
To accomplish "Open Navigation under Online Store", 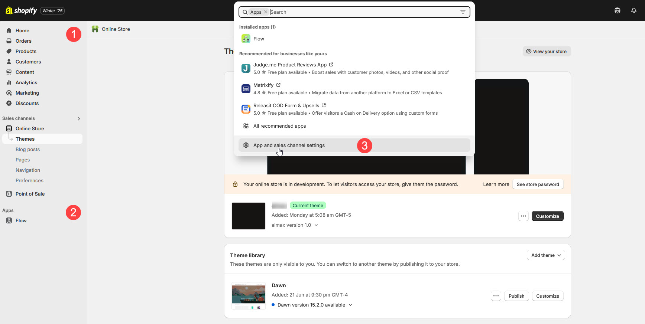I will (x=28, y=170).
